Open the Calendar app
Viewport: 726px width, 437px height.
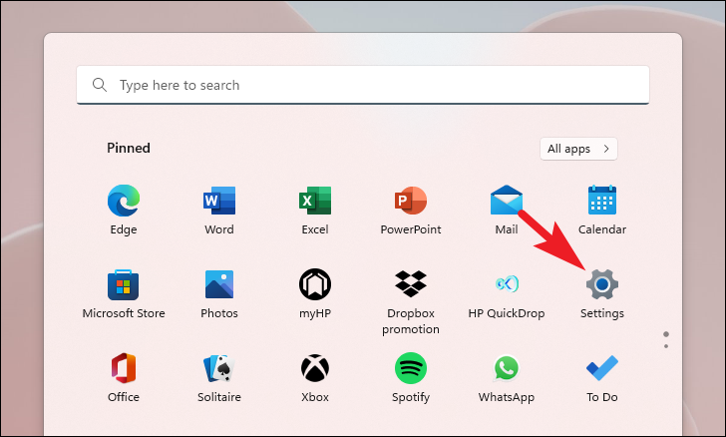point(602,210)
